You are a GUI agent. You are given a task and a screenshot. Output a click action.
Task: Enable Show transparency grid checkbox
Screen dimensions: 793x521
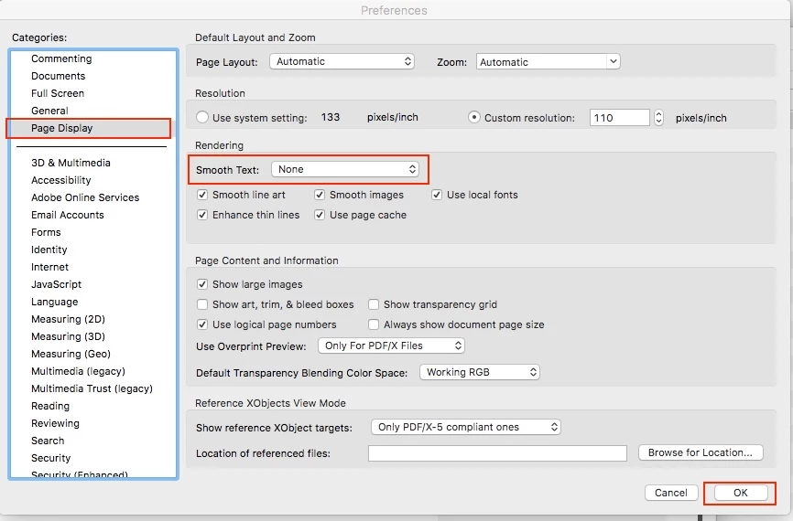click(x=374, y=304)
